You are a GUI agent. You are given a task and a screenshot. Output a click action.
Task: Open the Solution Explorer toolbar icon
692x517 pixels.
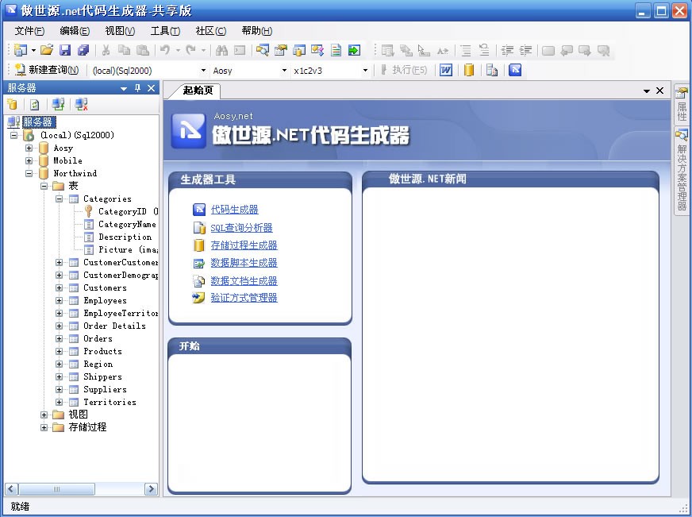coord(263,50)
